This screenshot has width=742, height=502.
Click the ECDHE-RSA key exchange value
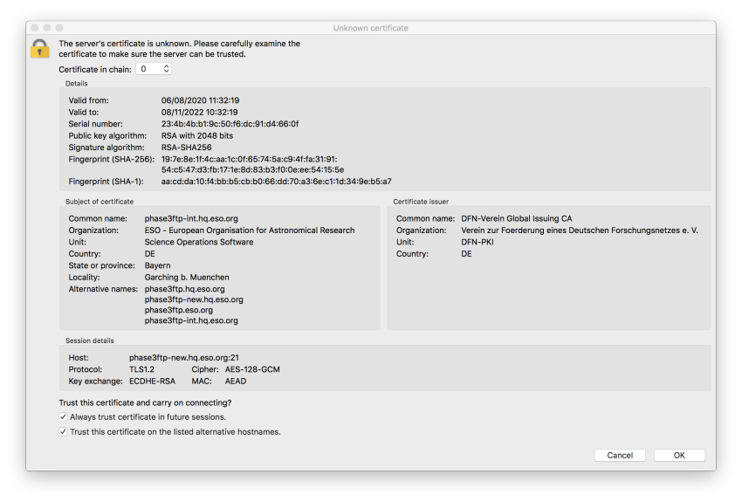[152, 382]
